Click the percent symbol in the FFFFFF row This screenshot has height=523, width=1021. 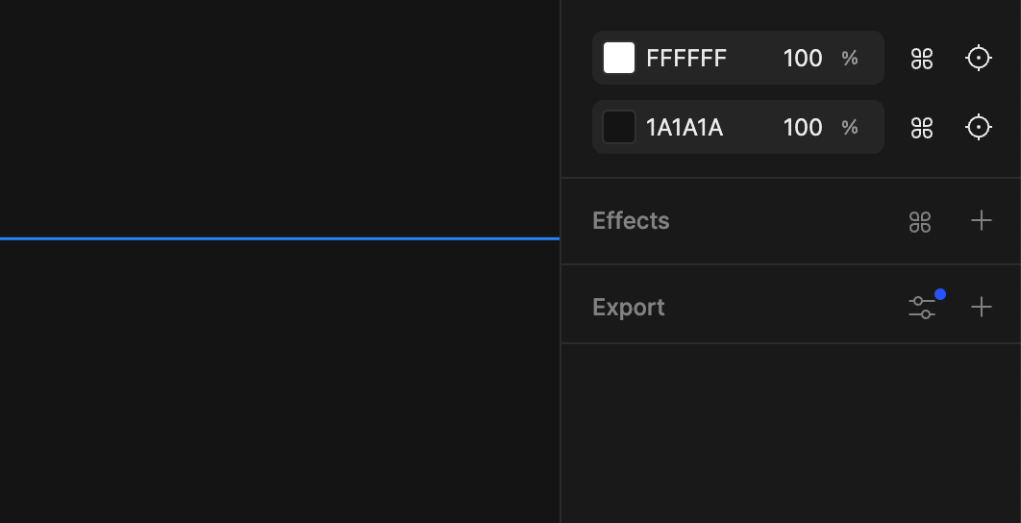pos(850,59)
